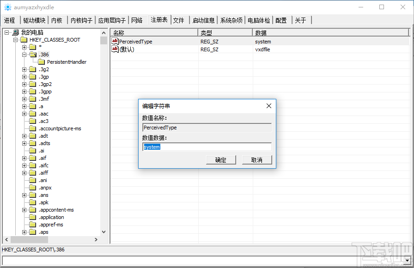Open the 内核 tab
The image size is (414, 268).
[58, 20]
